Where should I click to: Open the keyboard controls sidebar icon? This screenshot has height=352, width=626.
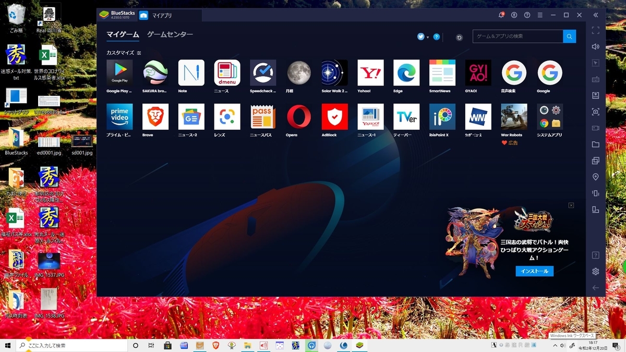[x=596, y=79]
